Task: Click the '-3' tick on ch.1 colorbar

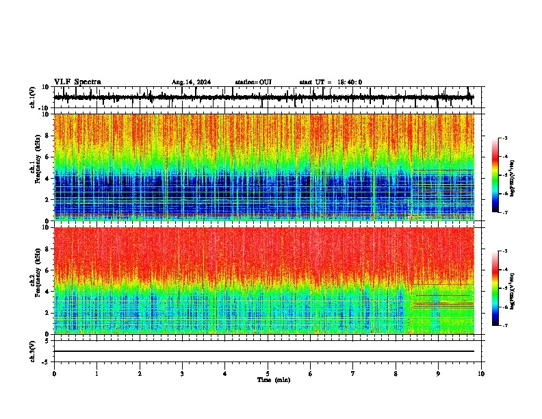Action: 504,138
